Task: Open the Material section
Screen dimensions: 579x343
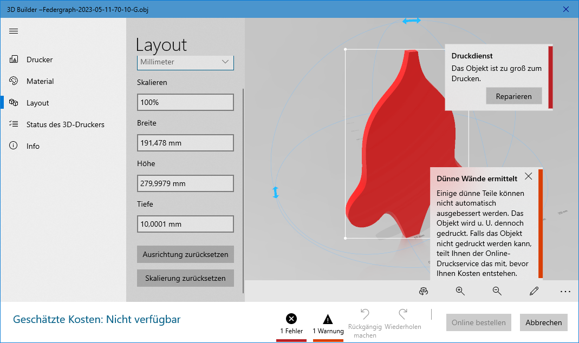Action: pyautogui.click(x=40, y=81)
